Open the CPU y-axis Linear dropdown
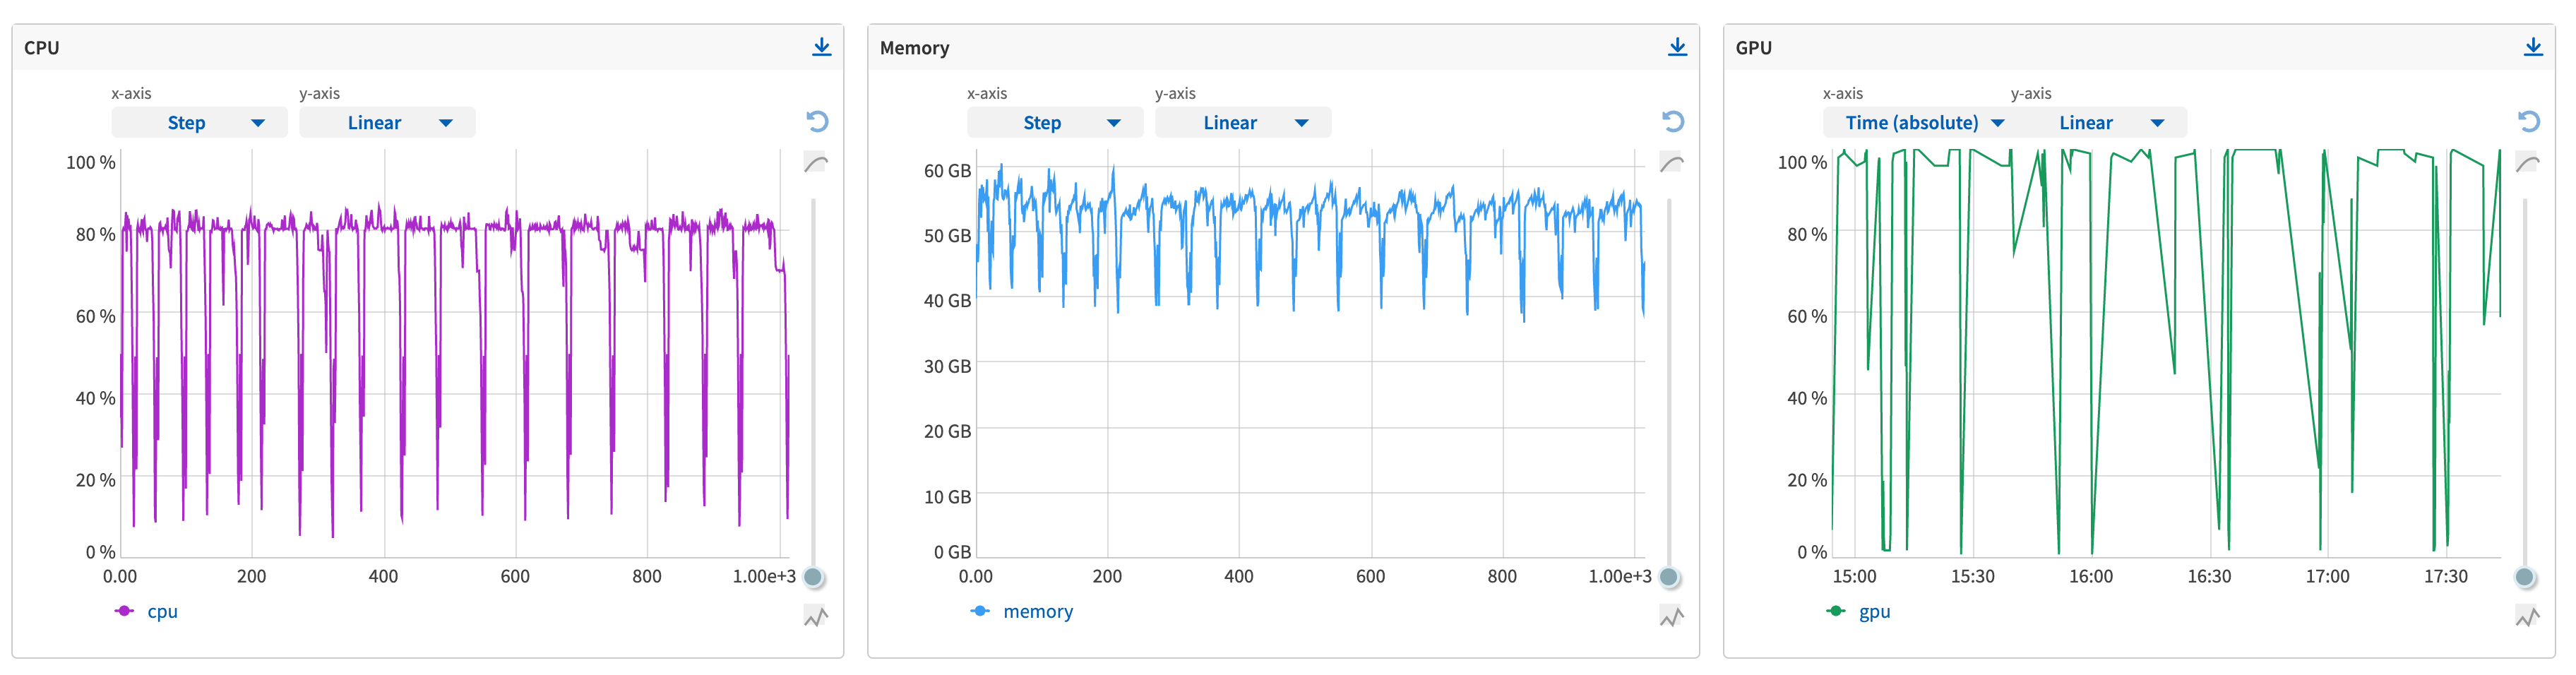 387,123
